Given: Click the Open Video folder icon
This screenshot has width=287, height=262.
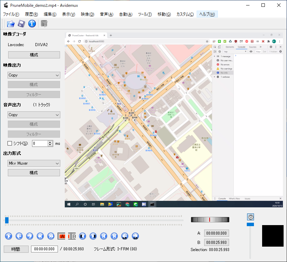Looking at the screenshot, I should tap(11, 24).
